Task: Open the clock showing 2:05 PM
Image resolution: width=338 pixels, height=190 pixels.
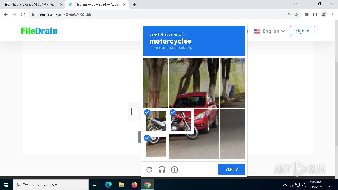Action: coord(316,185)
